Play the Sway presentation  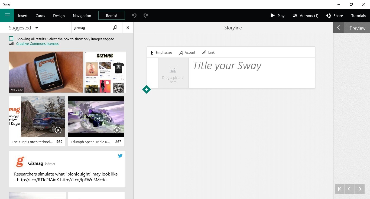(x=277, y=15)
